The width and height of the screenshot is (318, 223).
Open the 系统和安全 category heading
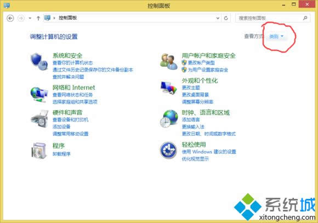67,55
